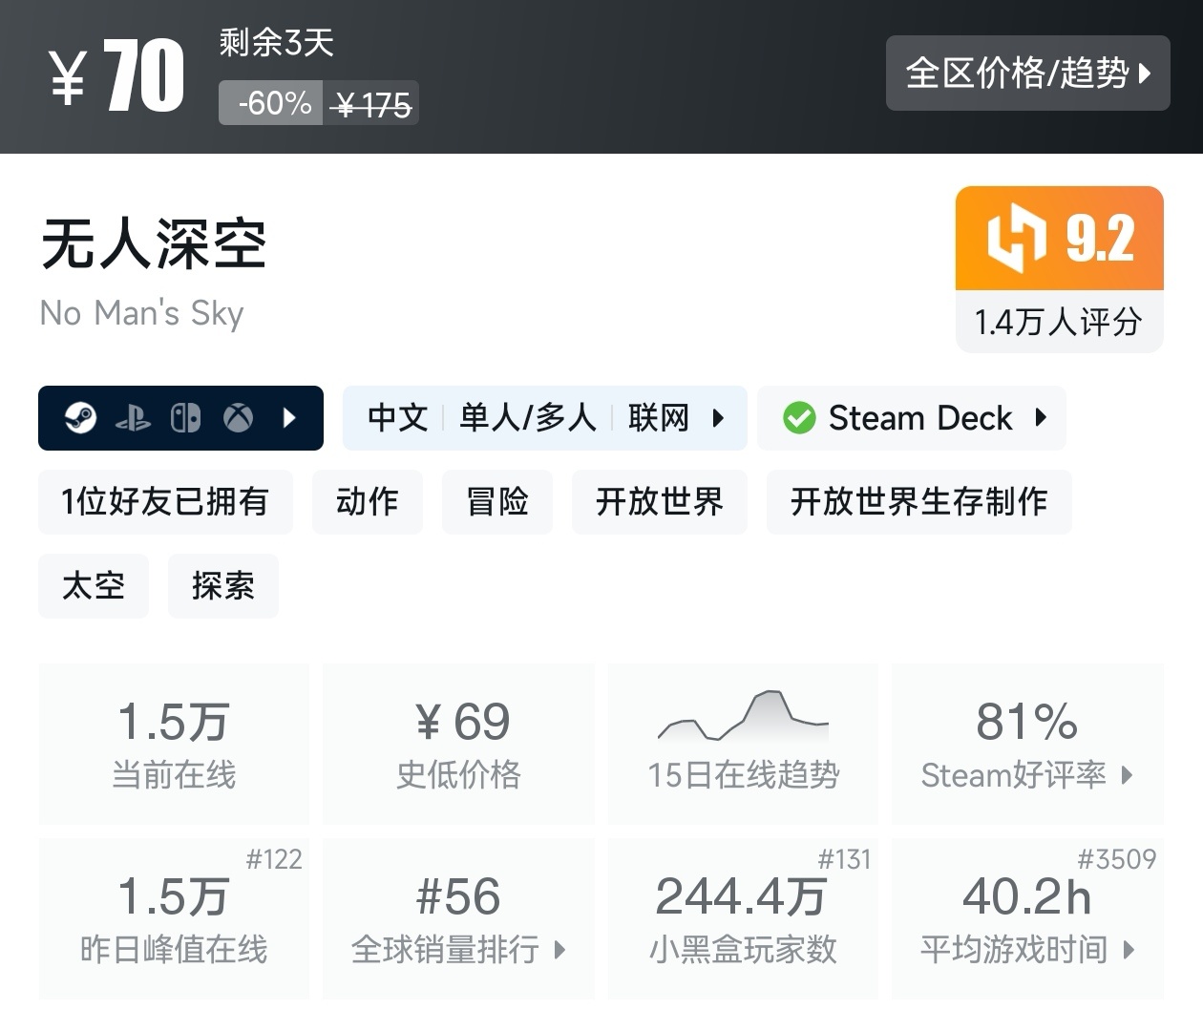Select the 太空 tag

point(93,586)
